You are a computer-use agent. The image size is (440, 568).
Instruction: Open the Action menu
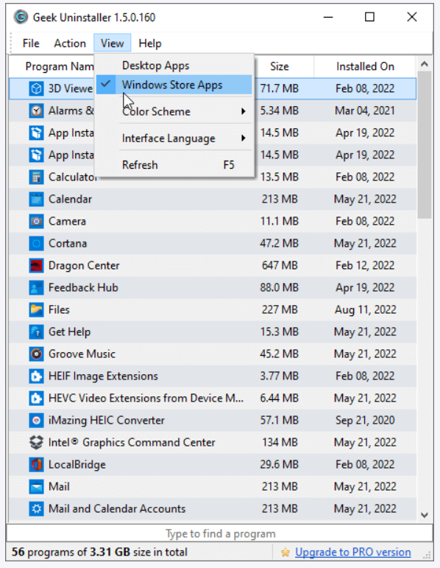coord(70,43)
